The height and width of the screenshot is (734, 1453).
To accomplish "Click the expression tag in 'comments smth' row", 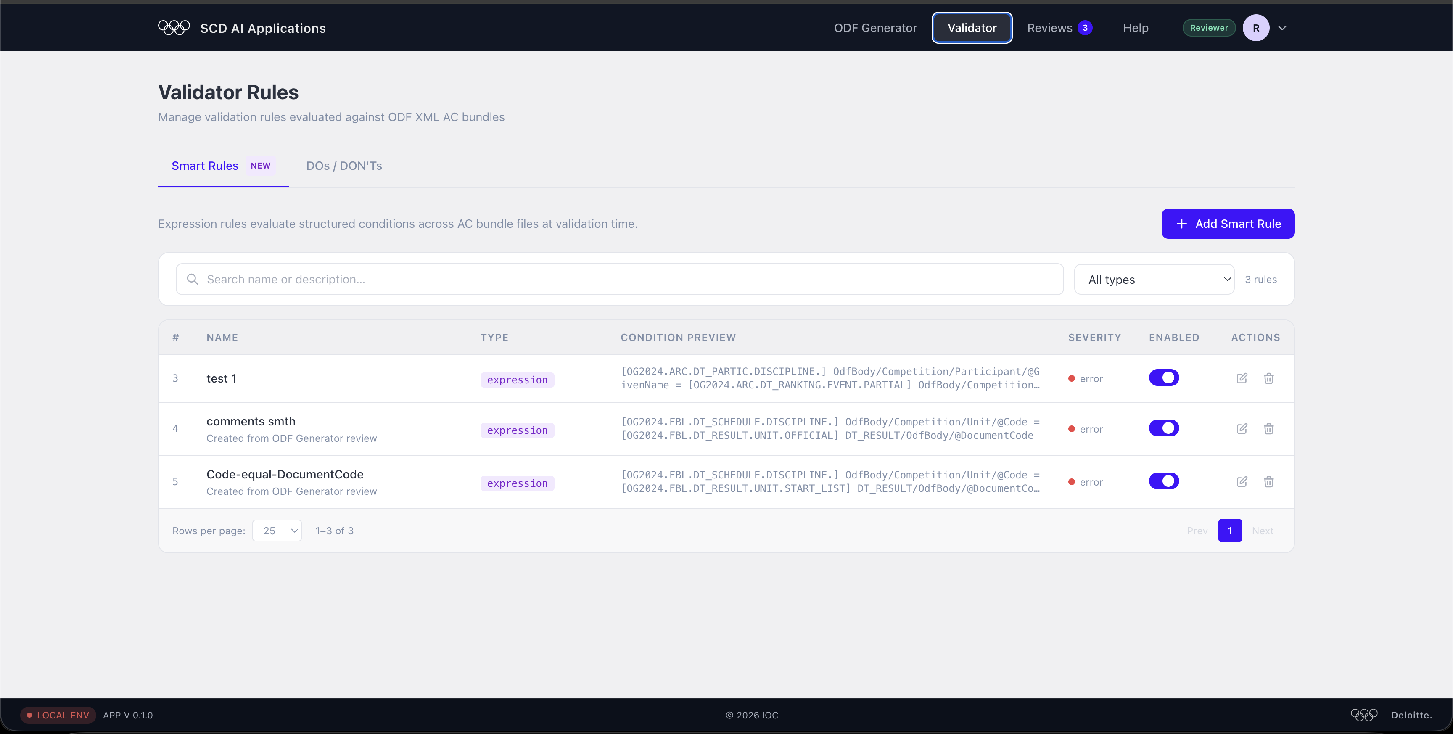I will (517, 430).
